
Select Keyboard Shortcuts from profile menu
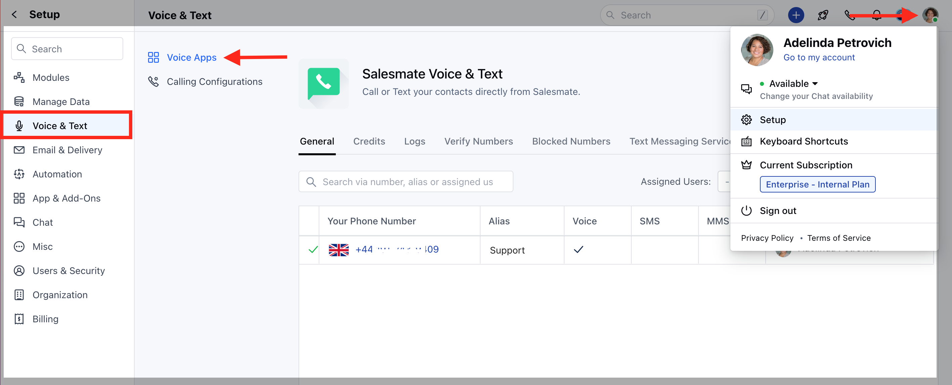coord(804,142)
